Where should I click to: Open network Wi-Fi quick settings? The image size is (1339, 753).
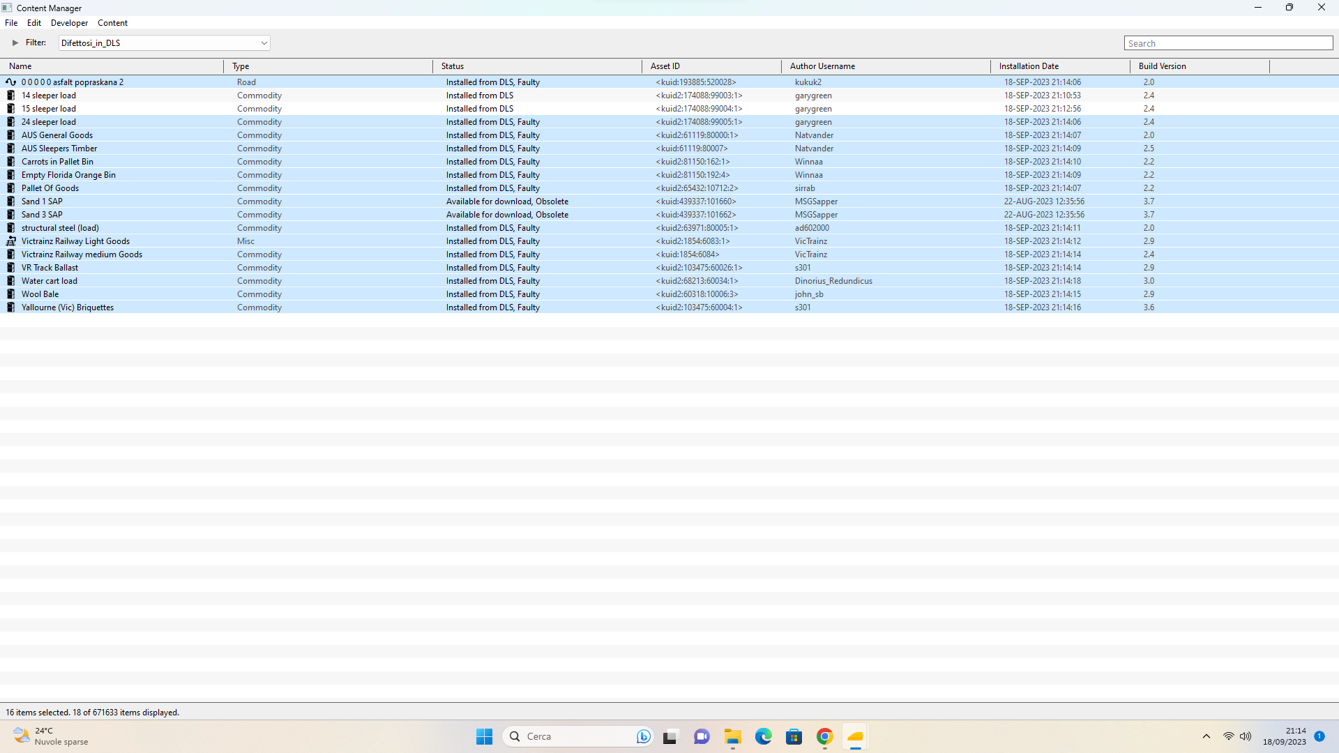(1228, 736)
